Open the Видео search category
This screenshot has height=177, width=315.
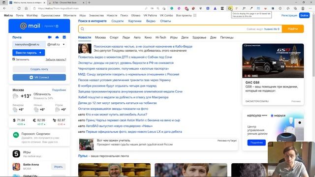coord(151,21)
